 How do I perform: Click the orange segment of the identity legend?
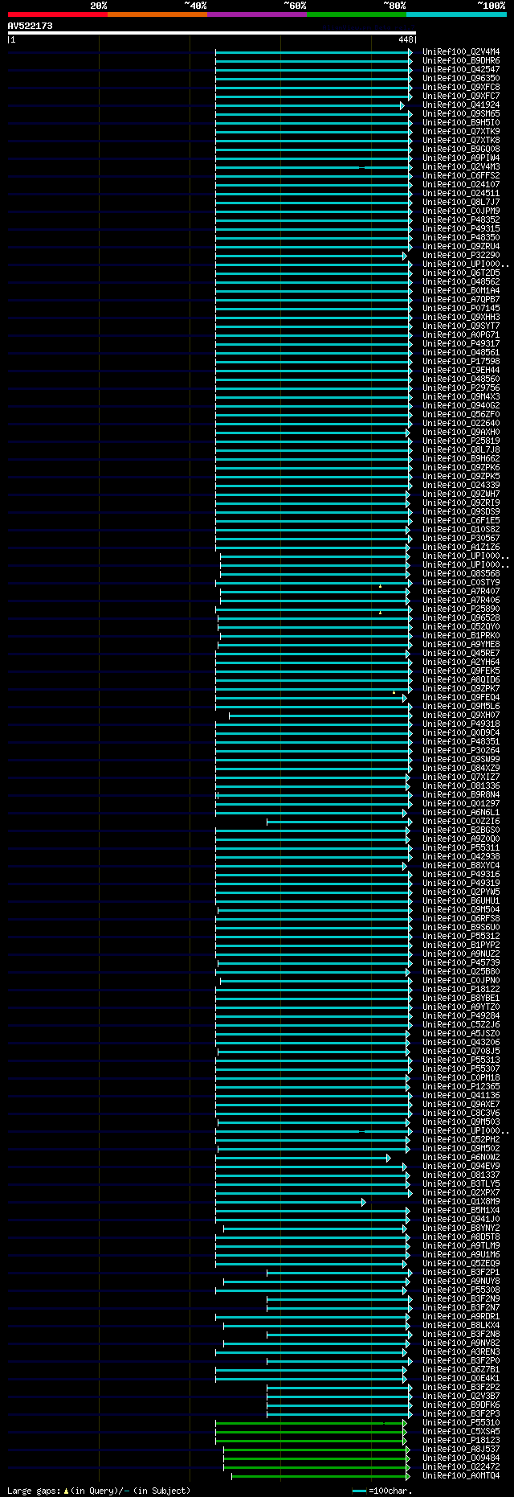click(157, 14)
